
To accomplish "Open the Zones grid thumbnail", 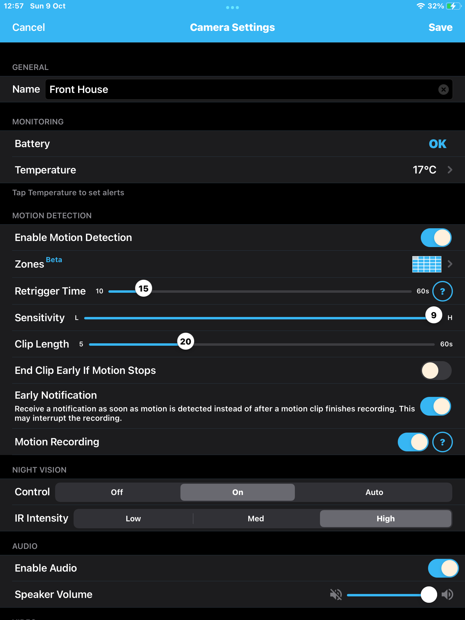I will click(x=427, y=264).
